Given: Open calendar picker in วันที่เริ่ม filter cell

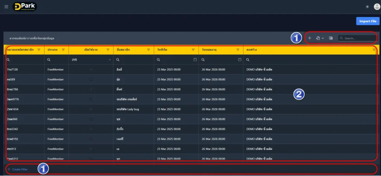Looking at the screenshot, I should [x=195, y=60].
